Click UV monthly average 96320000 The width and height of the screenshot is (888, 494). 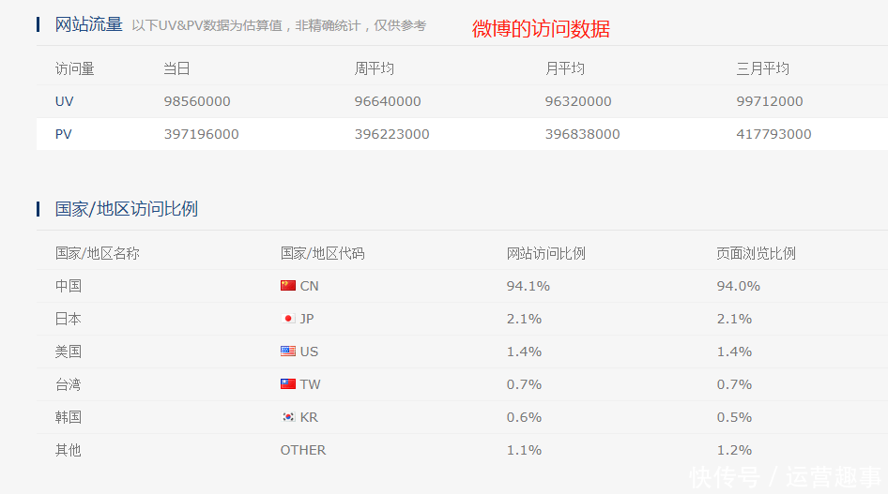[x=578, y=101]
